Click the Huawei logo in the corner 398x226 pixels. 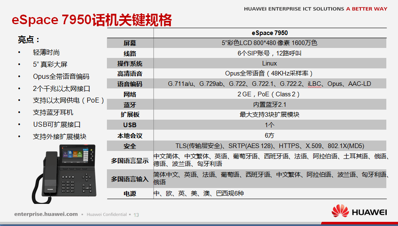point(359,211)
